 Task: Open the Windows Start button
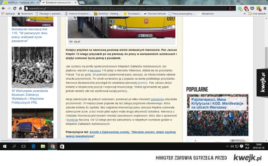coord(4,146)
